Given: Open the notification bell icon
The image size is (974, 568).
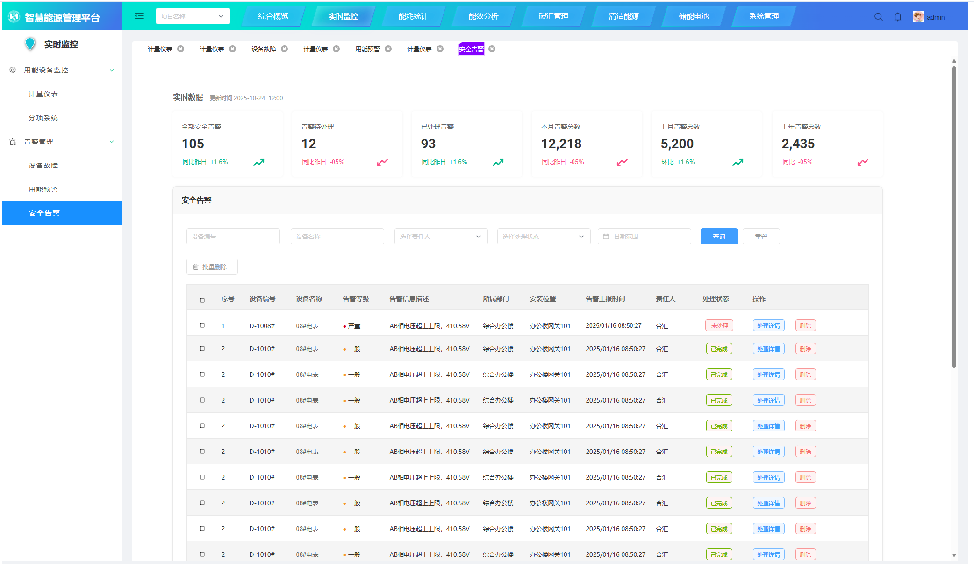Looking at the screenshot, I should (897, 17).
